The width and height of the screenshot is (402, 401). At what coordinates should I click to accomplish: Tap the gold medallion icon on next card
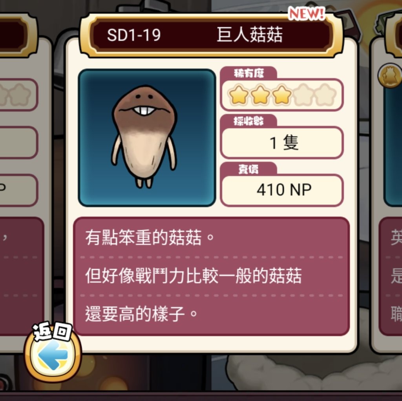coord(390,76)
